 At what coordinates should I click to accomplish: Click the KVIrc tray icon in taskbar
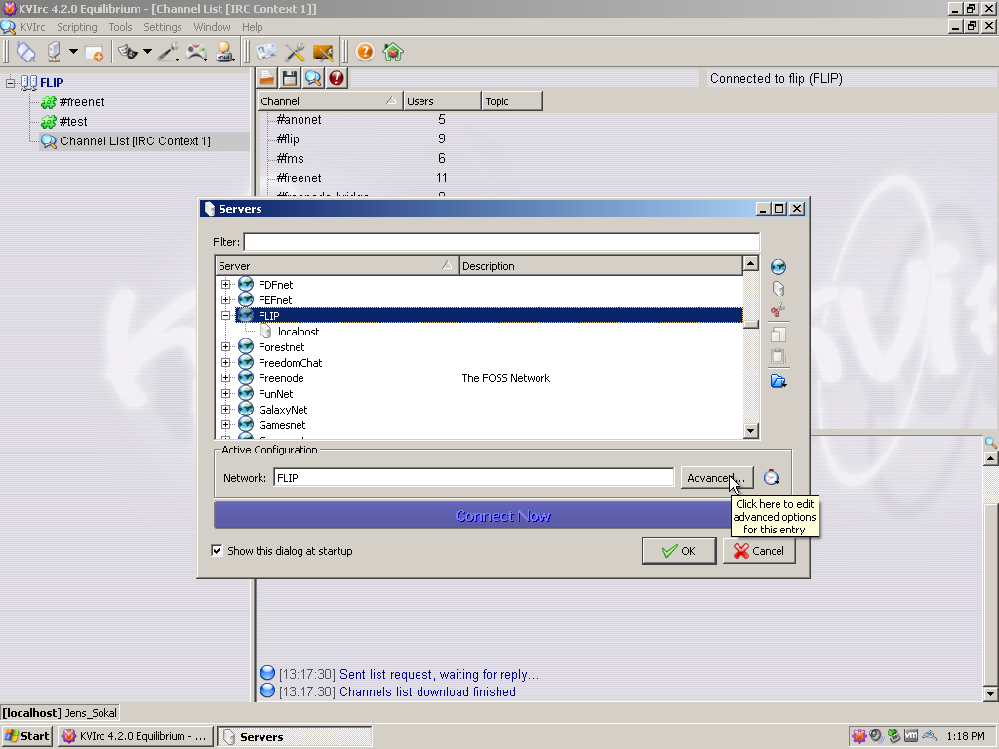coord(859,736)
